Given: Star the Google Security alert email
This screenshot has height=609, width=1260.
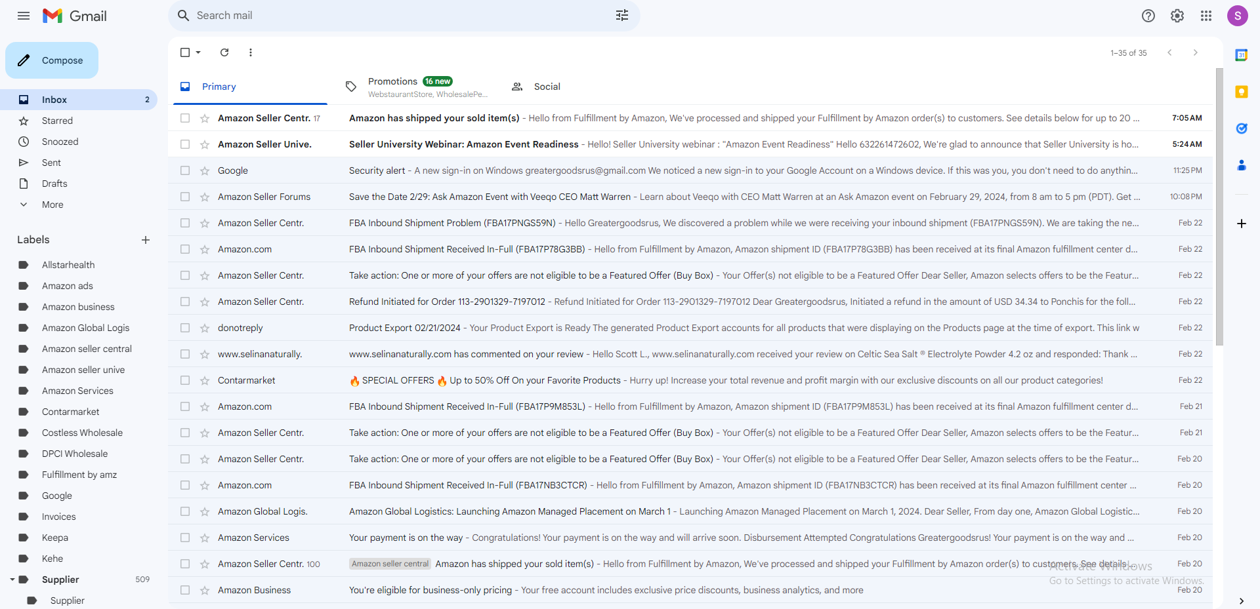Looking at the screenshot, I should tap(205, 170).
